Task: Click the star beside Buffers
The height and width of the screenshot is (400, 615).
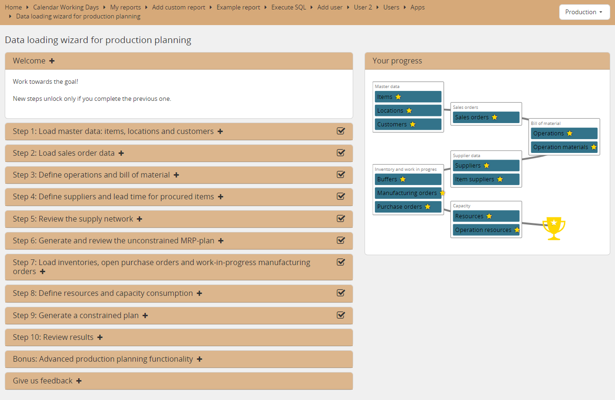Action: point(403,179)
